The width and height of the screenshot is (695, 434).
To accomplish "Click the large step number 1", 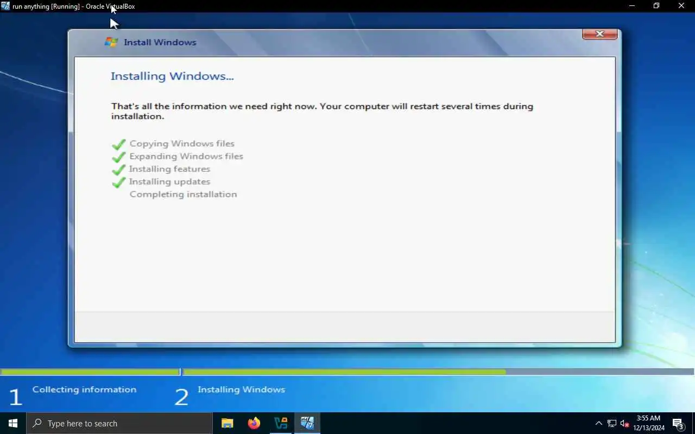I will tap(15, 398).
